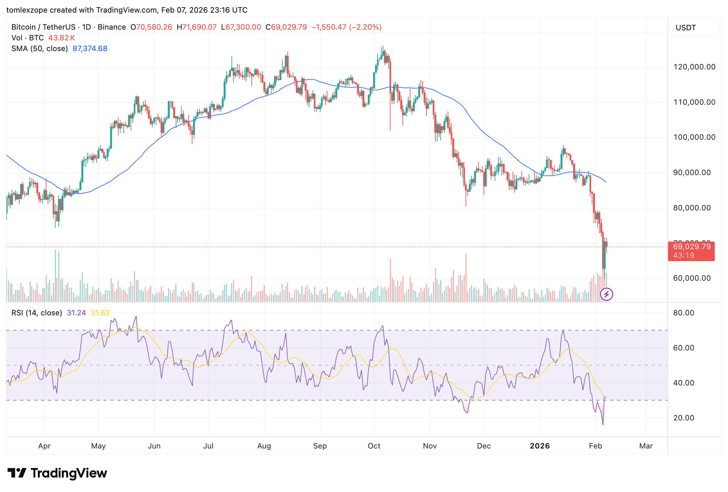Click the purple lightning quick-trade icon

pyautogui.click(x=607, y=294)
